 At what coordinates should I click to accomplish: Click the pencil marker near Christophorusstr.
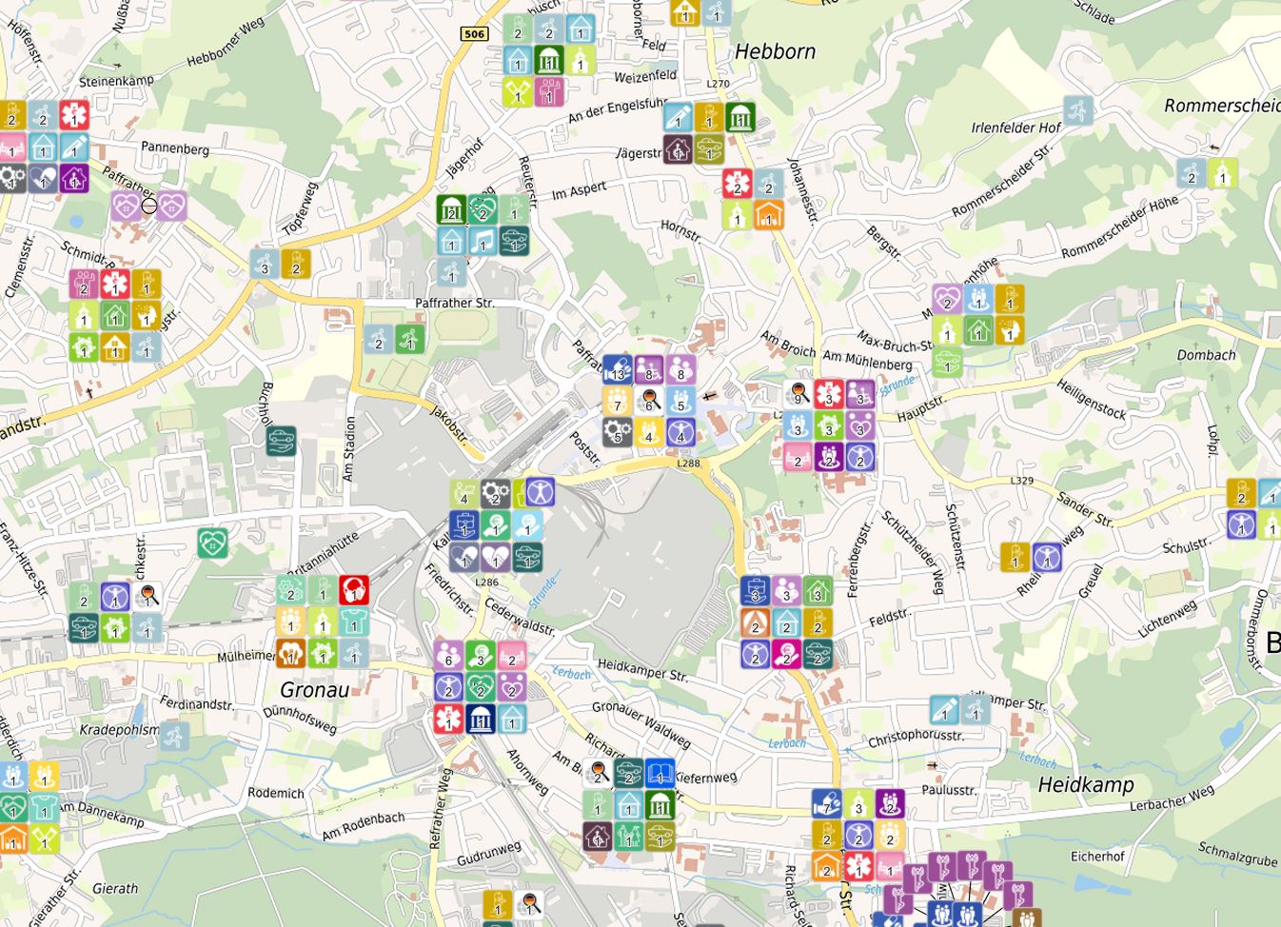945,710
